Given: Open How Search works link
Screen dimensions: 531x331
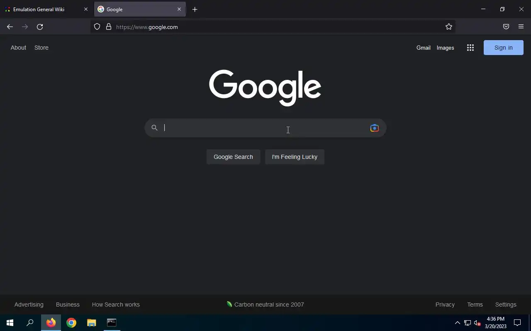Looking at the screenshot, I should [x=116, y=305].
